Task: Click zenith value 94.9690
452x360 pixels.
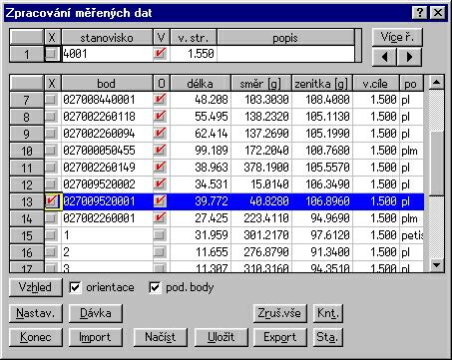Action: pyautogui.click(x=322, y=218)
